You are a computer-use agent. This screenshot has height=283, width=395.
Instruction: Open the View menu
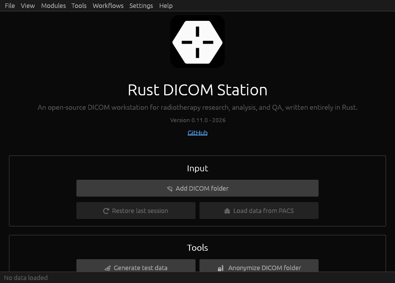point(28,5)
